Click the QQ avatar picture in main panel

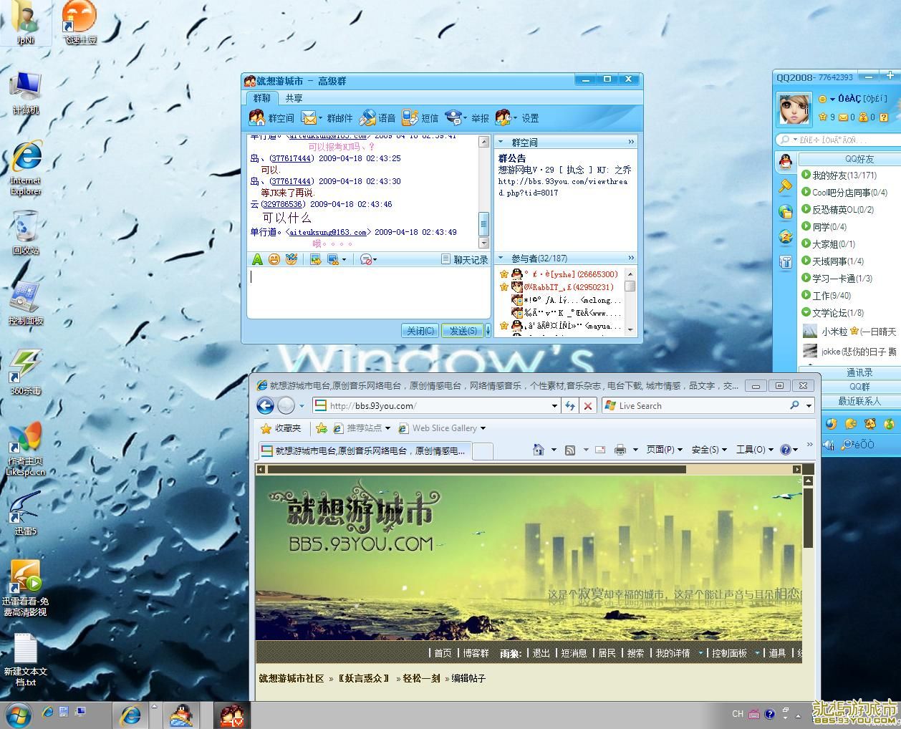[x=794, y=109]
